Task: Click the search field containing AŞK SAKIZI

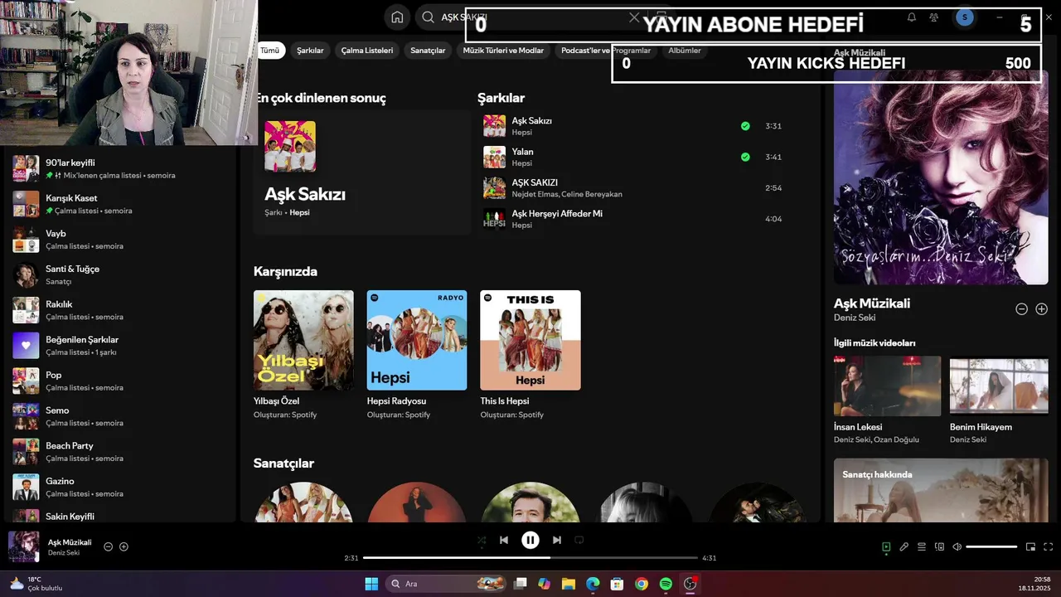Action: [530, 17]
